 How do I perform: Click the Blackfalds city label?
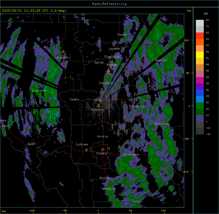pyautogui.click(x=112, y=57)
